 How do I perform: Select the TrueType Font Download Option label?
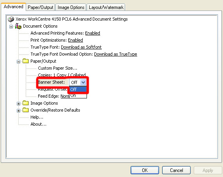pyautogui.click(x=62, y=54)
